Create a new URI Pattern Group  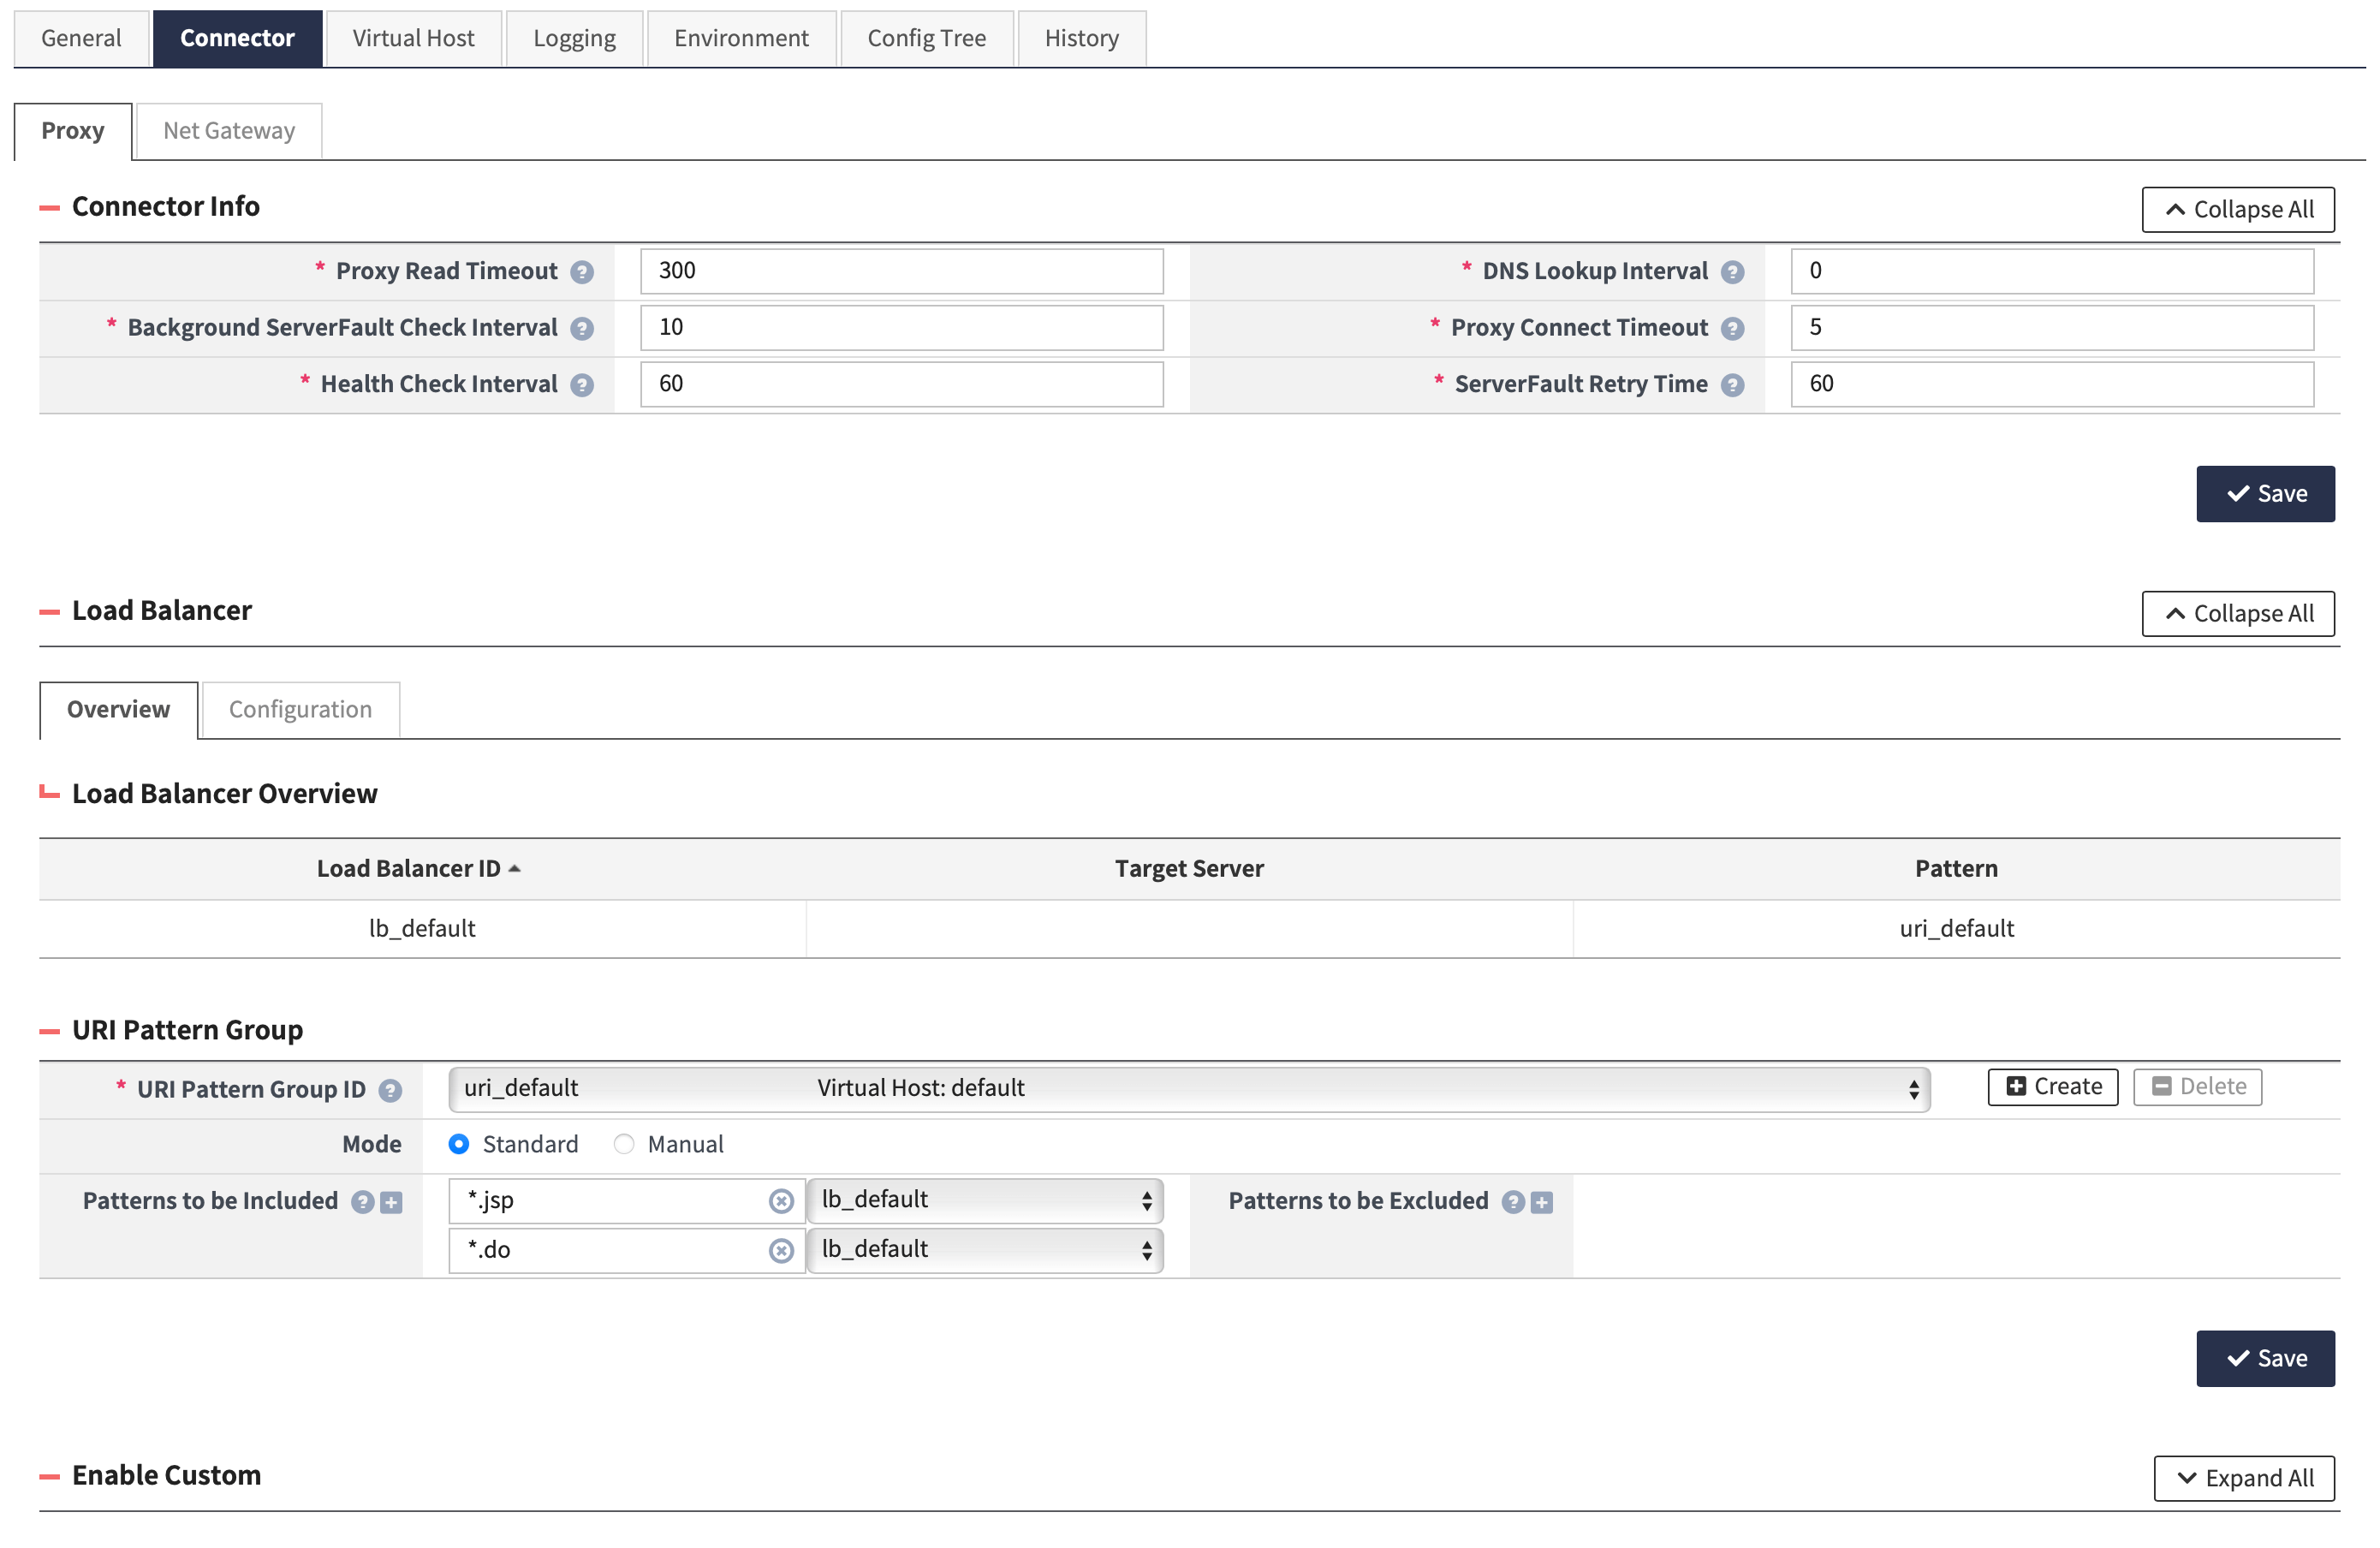[2051, 1086]
